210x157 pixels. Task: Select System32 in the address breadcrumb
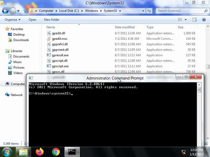coord(111,11)
